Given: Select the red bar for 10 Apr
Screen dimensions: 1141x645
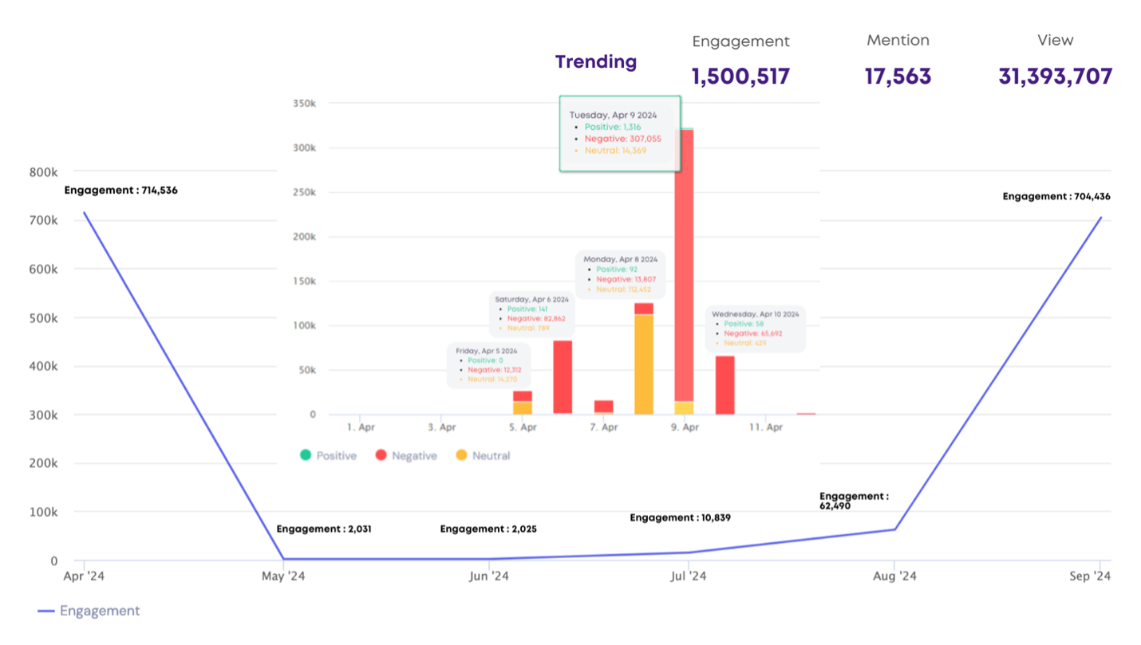Looking at the screenshot, I should pos(724,385).
